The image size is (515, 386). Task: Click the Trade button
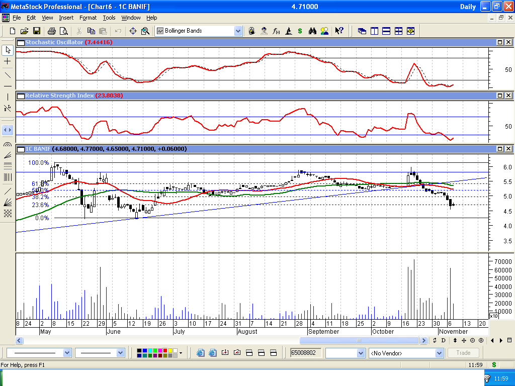pos(463,353)
